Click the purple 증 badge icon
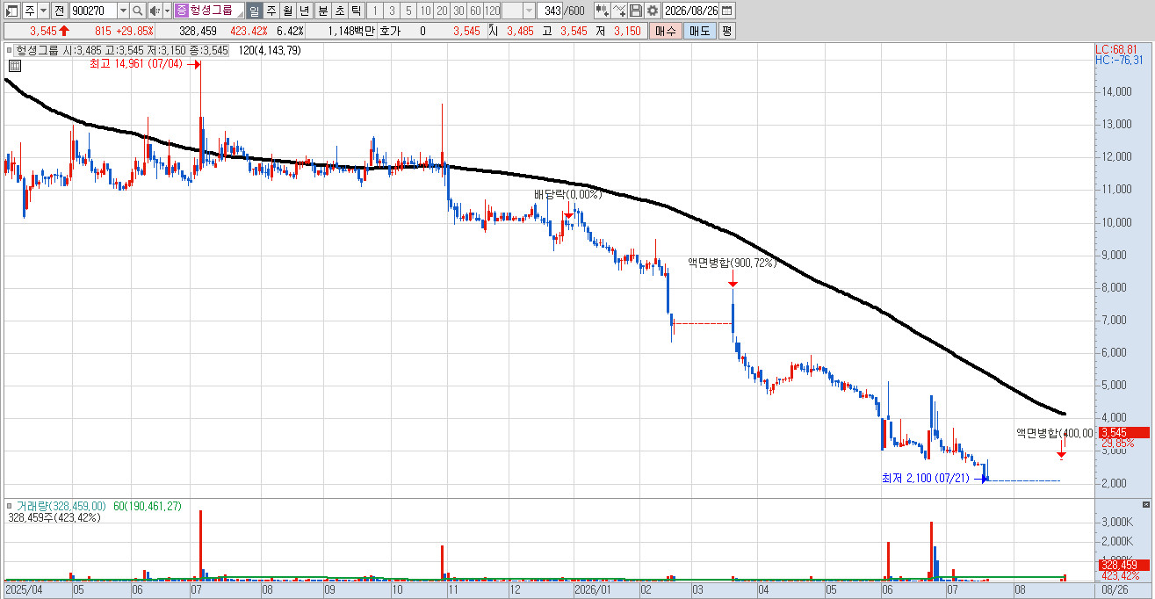Viewport: 1155px width, 599px height. (181, 11)
